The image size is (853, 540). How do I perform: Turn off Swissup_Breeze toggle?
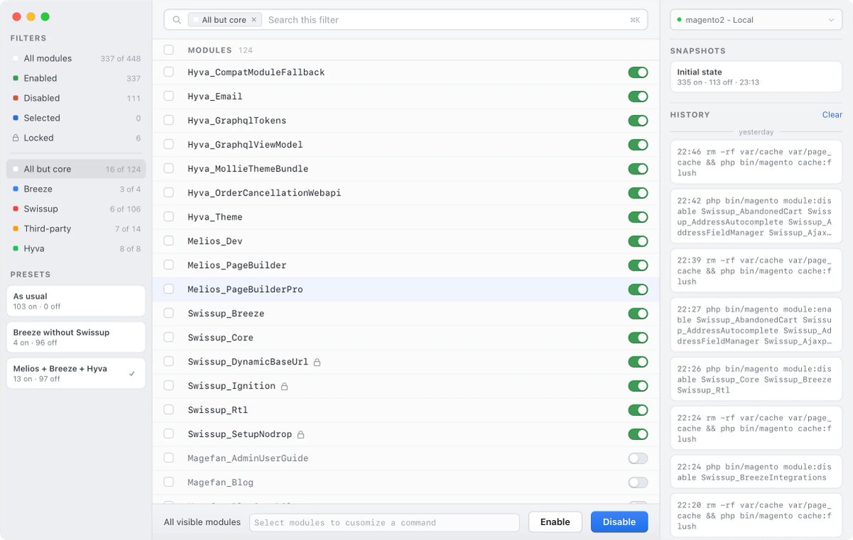click(x=637, y=313)
